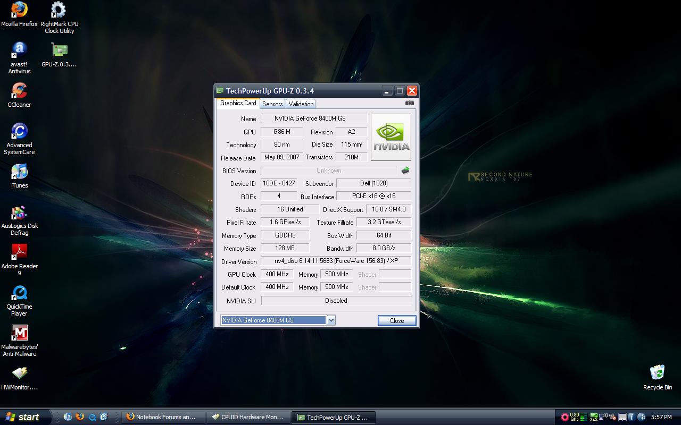Open the GPU selection dropdown arrow
Screen dimensions: 681x425
[x=331, y=320]
